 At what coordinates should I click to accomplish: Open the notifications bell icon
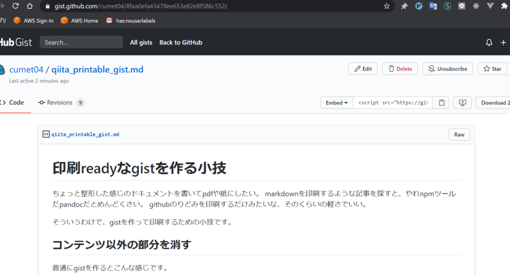pos(489,43)
